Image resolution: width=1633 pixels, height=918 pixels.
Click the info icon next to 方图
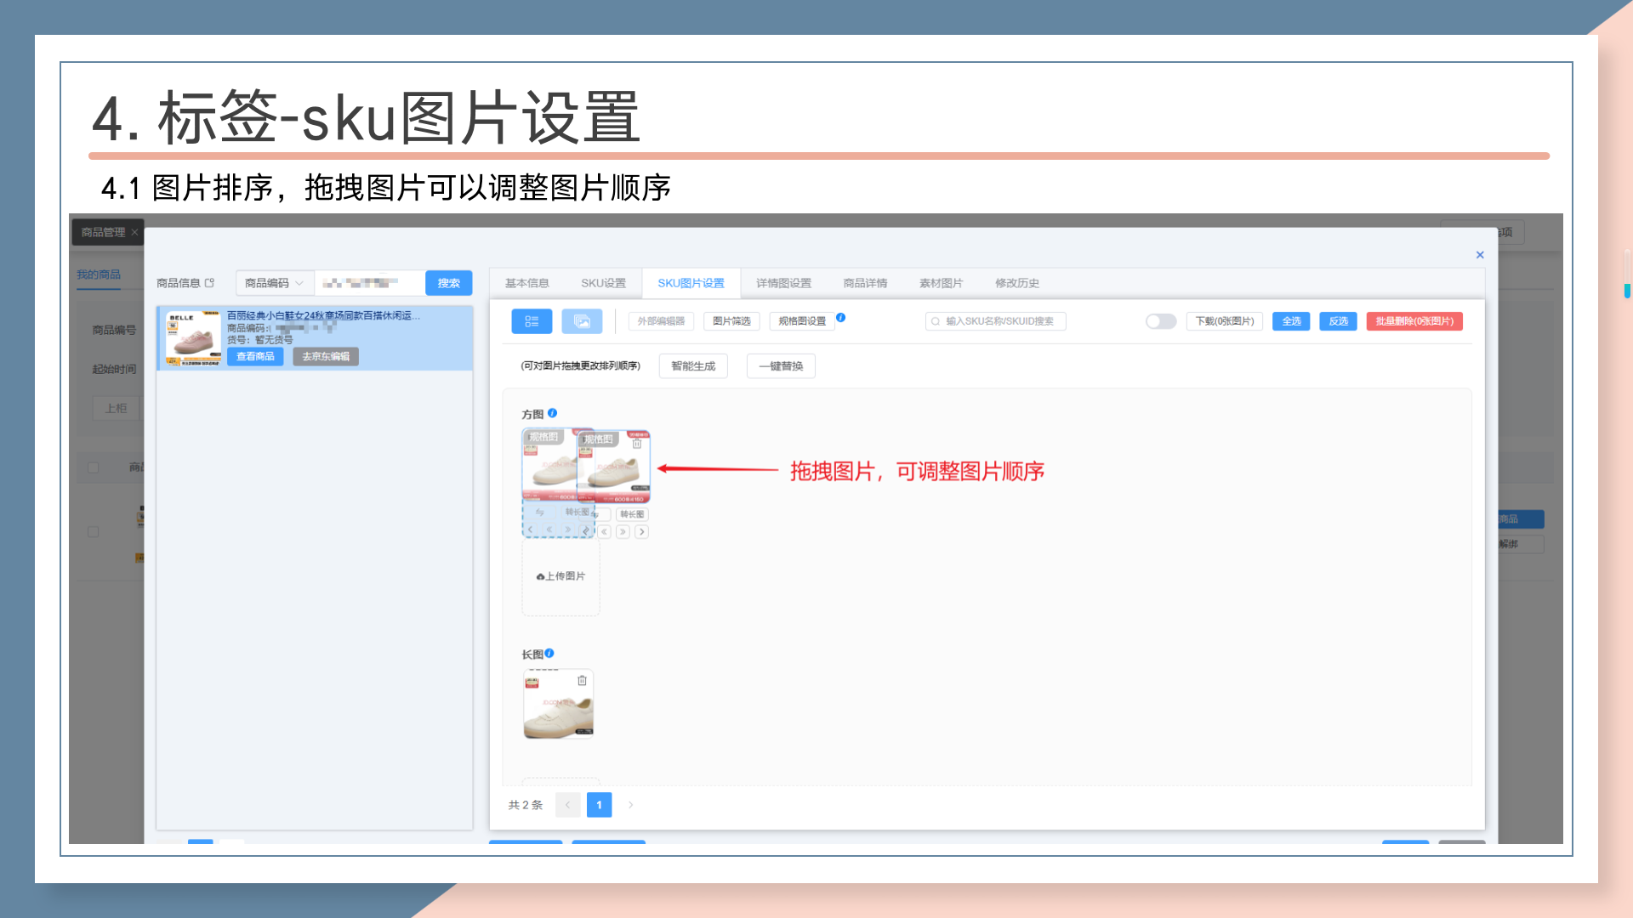[x=552, y=413]
